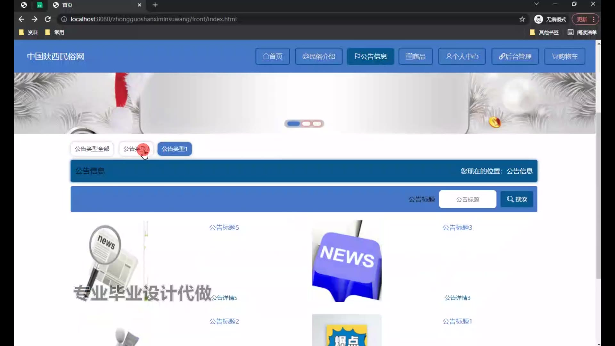Bookmark this page with the star icon
615x346 pixels.
(522, 19)
